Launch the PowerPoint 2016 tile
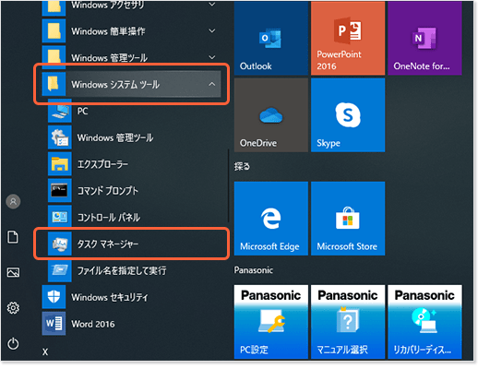 (348, 38)
